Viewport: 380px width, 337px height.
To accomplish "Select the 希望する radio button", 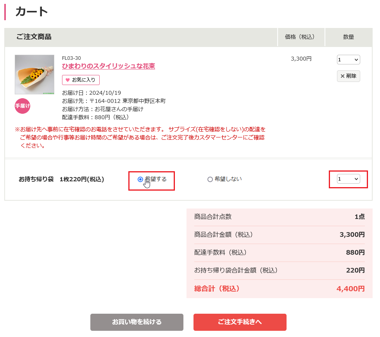I will click(x=140, y=179).
